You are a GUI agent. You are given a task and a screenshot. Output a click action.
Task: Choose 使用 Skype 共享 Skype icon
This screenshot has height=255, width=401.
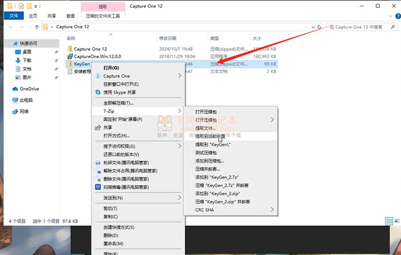point(98,92)
